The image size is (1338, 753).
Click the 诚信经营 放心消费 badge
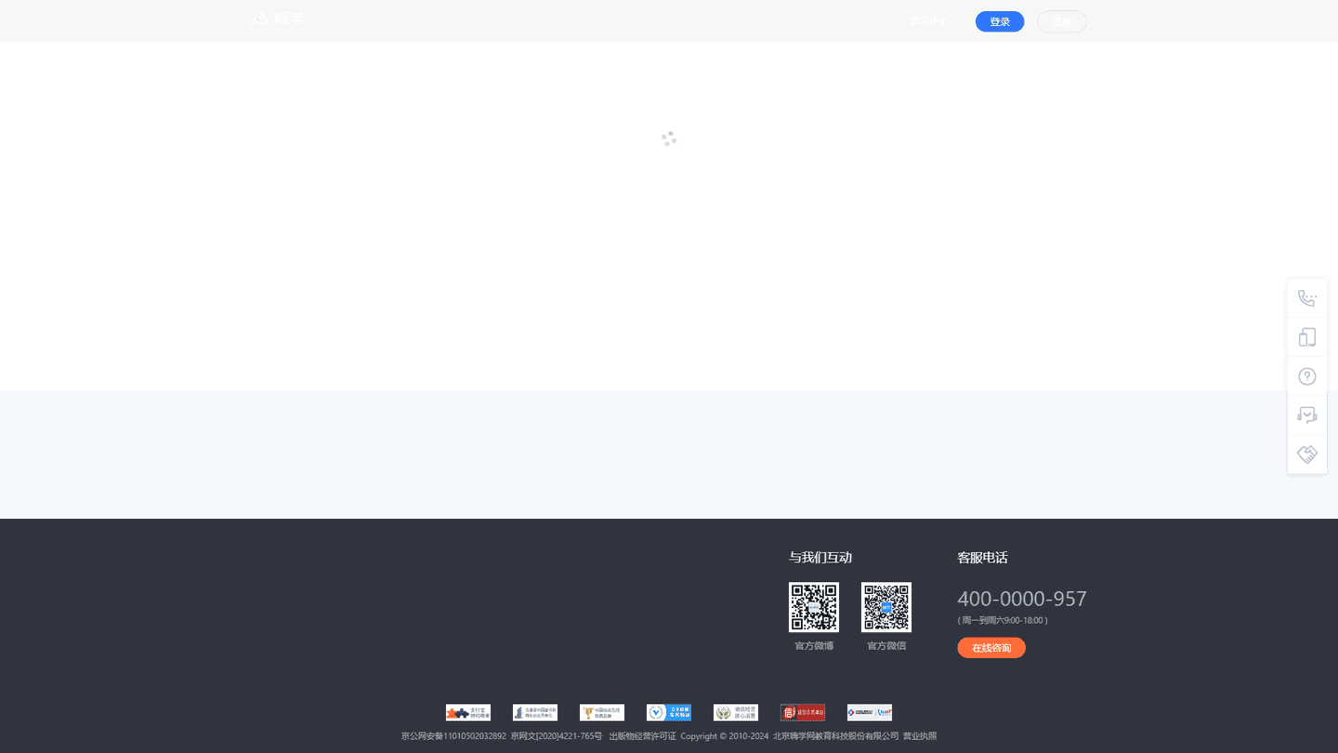pos(736,712)
